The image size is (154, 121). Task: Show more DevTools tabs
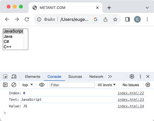pyautogui.click(x=110, y=76)
